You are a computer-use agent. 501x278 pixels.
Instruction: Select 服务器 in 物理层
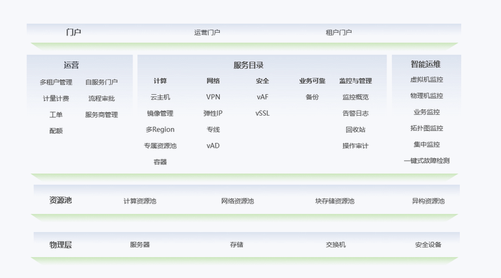(140, 245)
